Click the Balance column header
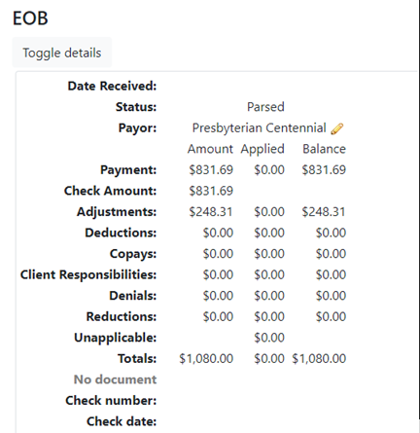420x433 pixels. (x=324, y=149)
